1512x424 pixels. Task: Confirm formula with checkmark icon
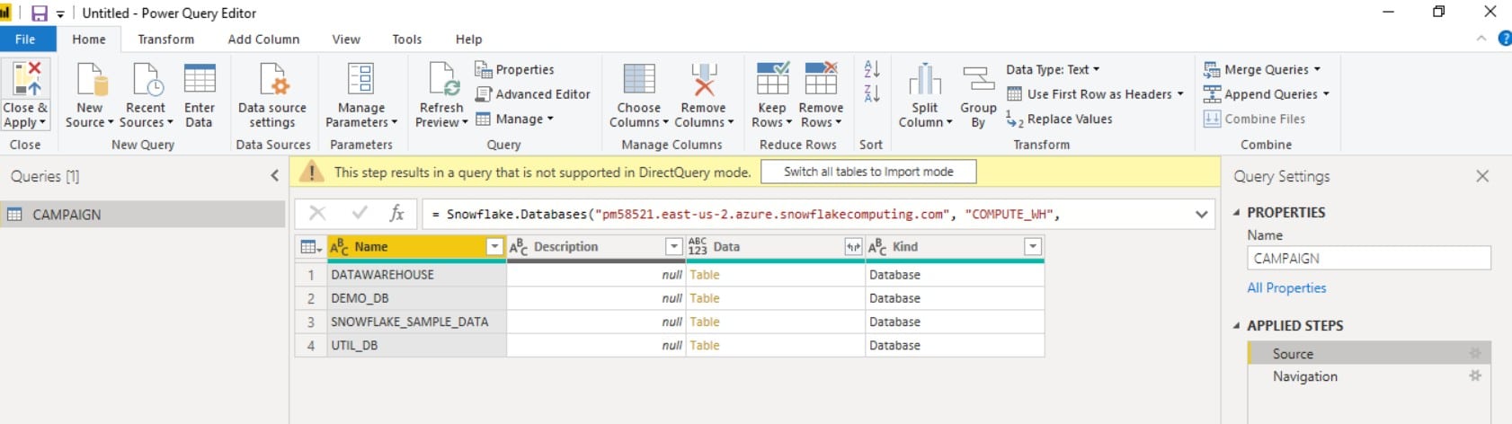(x=360, y=213)
